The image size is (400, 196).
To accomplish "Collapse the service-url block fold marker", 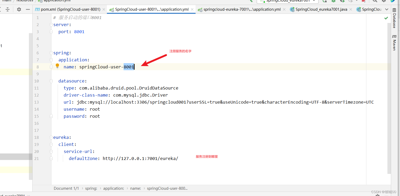I will [x=51, y=151].
